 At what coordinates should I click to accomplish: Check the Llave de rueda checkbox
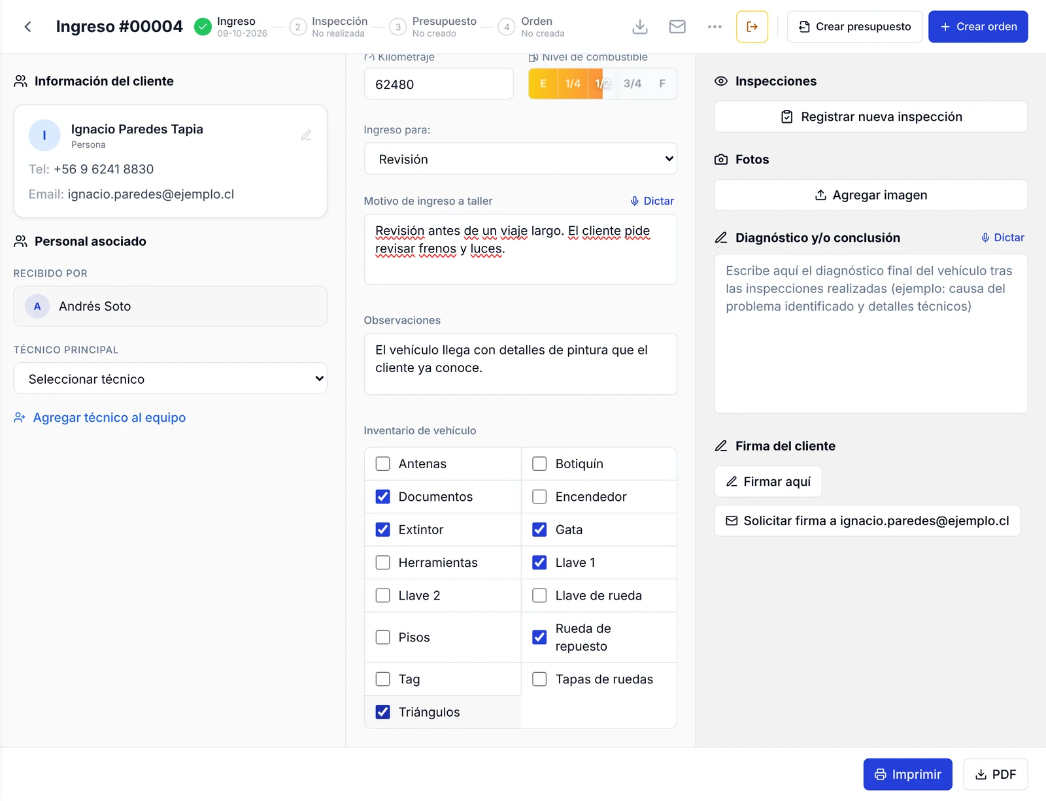[x=539, y=596]
